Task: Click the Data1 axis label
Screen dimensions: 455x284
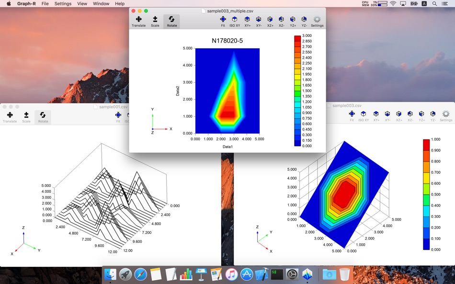Action: [227, 147]
